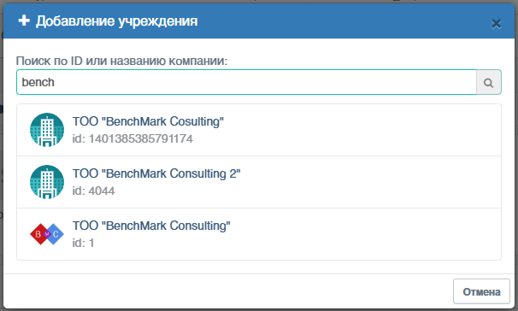Click the Отмена button

[481, 291]
